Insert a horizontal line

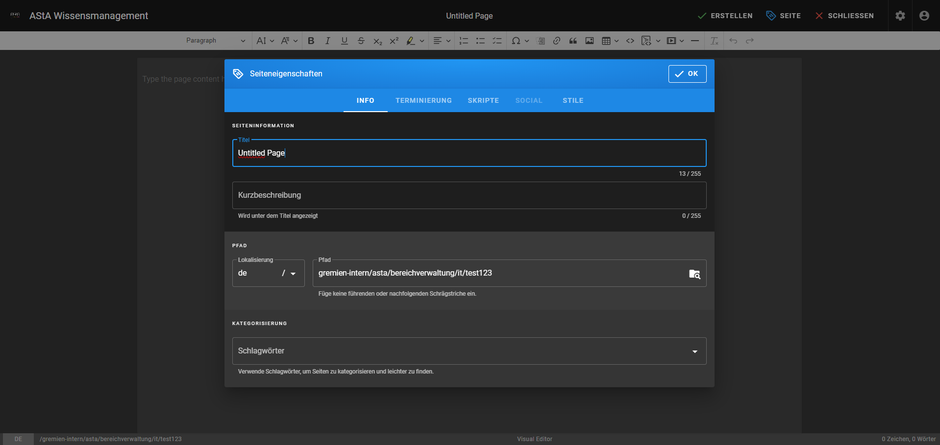pos(695,41)
